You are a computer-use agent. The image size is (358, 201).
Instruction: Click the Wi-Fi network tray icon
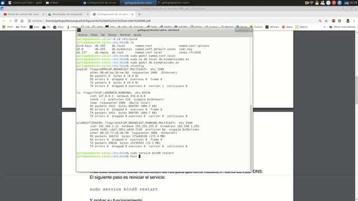[x=312, y=3]
